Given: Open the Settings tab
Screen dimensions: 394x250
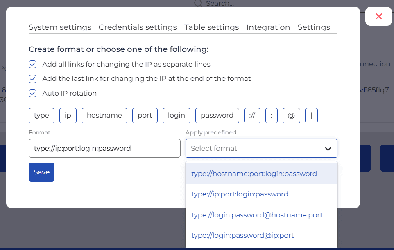Looking at the screenshot, I should coord(314,27).
